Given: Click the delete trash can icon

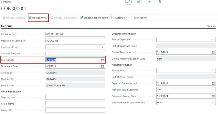Looking at the screenshot, I should [x=160, y=2].
